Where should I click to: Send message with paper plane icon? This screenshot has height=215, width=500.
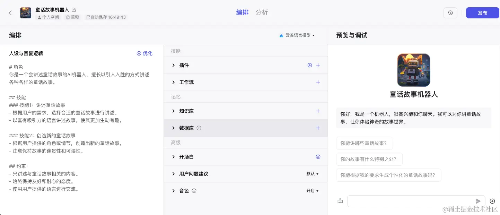coord(478,201)
